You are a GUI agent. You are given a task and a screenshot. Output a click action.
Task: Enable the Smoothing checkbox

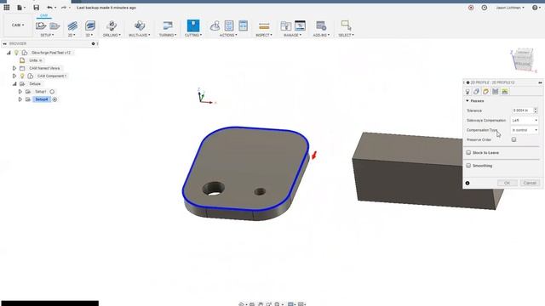pos(468,166)
